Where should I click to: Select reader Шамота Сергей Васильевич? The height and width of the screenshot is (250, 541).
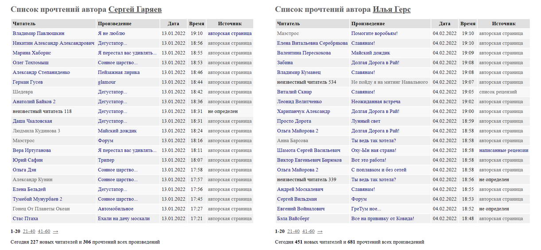308,150
